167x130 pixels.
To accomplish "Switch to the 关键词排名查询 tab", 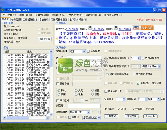I will 59,20.
